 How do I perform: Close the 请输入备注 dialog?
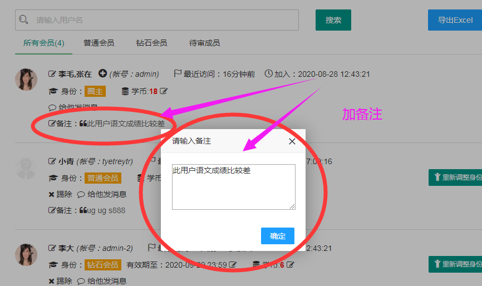tap(292, 141)
